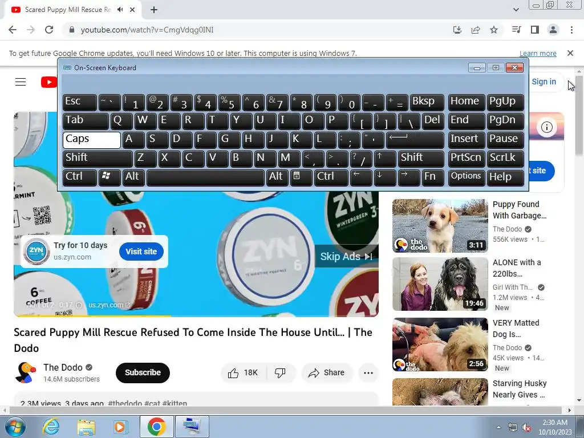Click the share page icon in address bar

point(476,30)
